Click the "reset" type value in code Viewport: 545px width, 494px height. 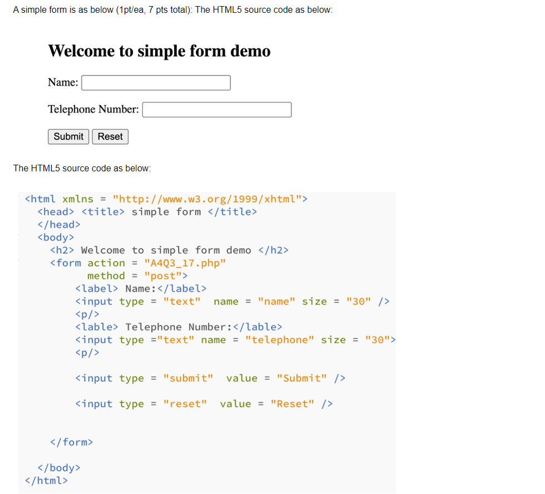point(185,404)
